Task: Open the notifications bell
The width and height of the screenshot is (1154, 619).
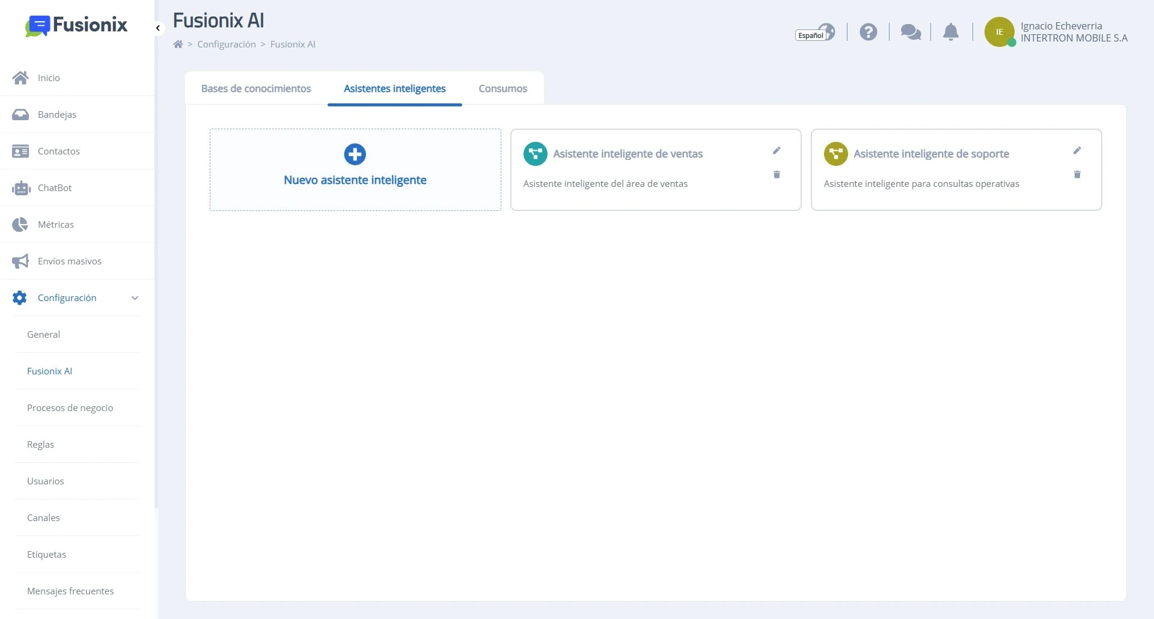Action: click(x=951, y=32)
